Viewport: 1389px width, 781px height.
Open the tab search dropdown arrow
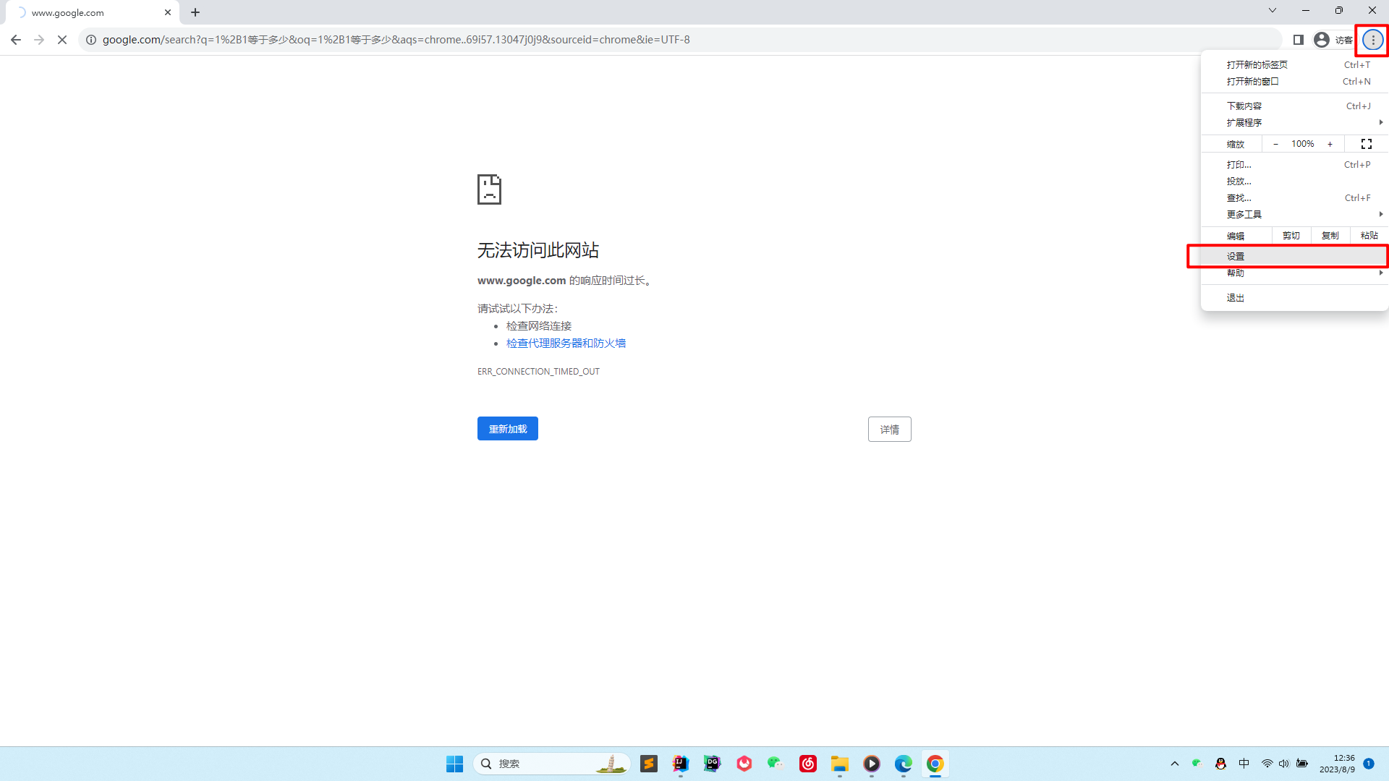pos(1273,10)
